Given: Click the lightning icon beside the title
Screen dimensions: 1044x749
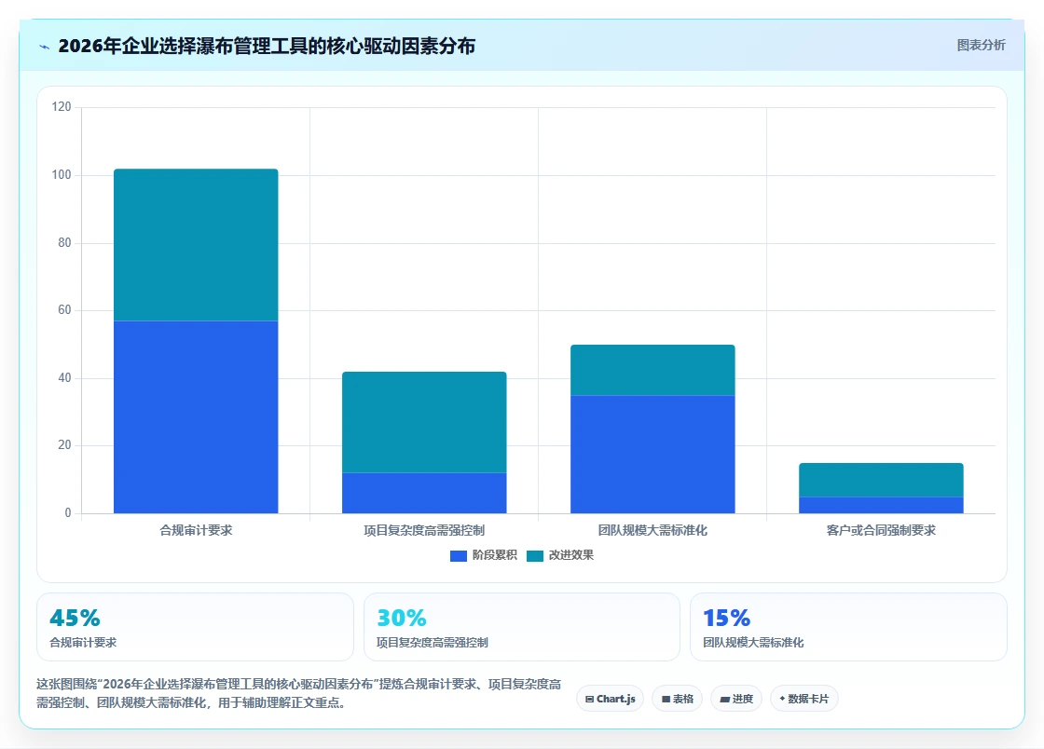Looking at the screenshot, I should coord(45,47).
